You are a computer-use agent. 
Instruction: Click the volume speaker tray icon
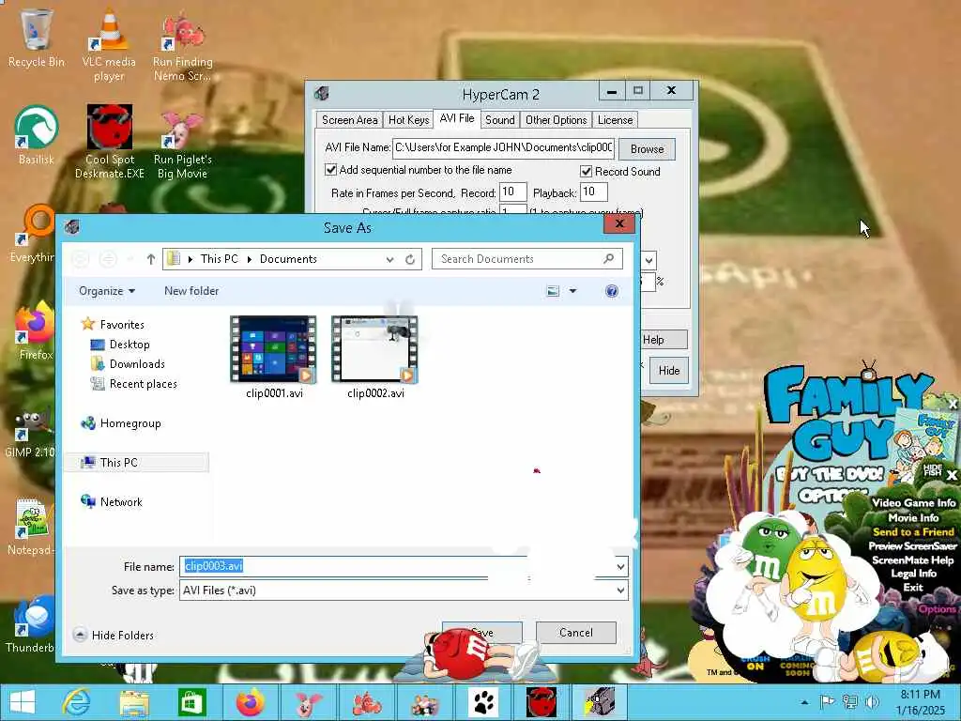pos(873,702)
